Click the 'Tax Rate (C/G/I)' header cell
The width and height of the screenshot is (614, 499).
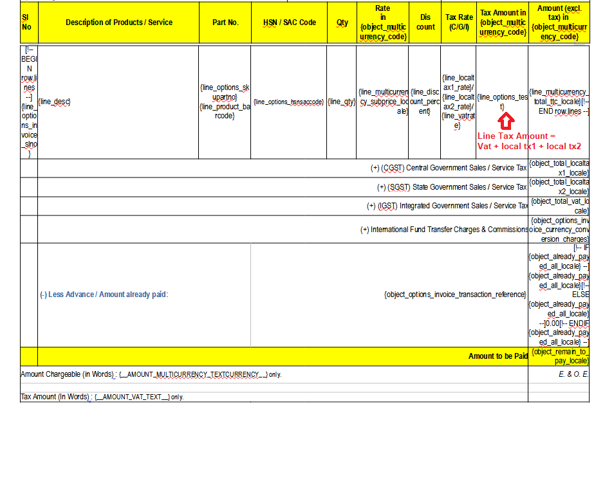pyautogui.click(x=459, y=23)
